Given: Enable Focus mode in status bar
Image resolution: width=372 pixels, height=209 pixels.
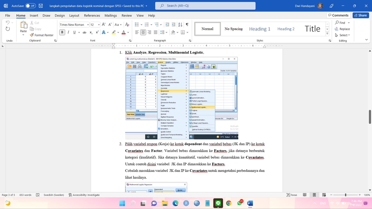Looking at the screenshot, I should [x=292, y=195].
